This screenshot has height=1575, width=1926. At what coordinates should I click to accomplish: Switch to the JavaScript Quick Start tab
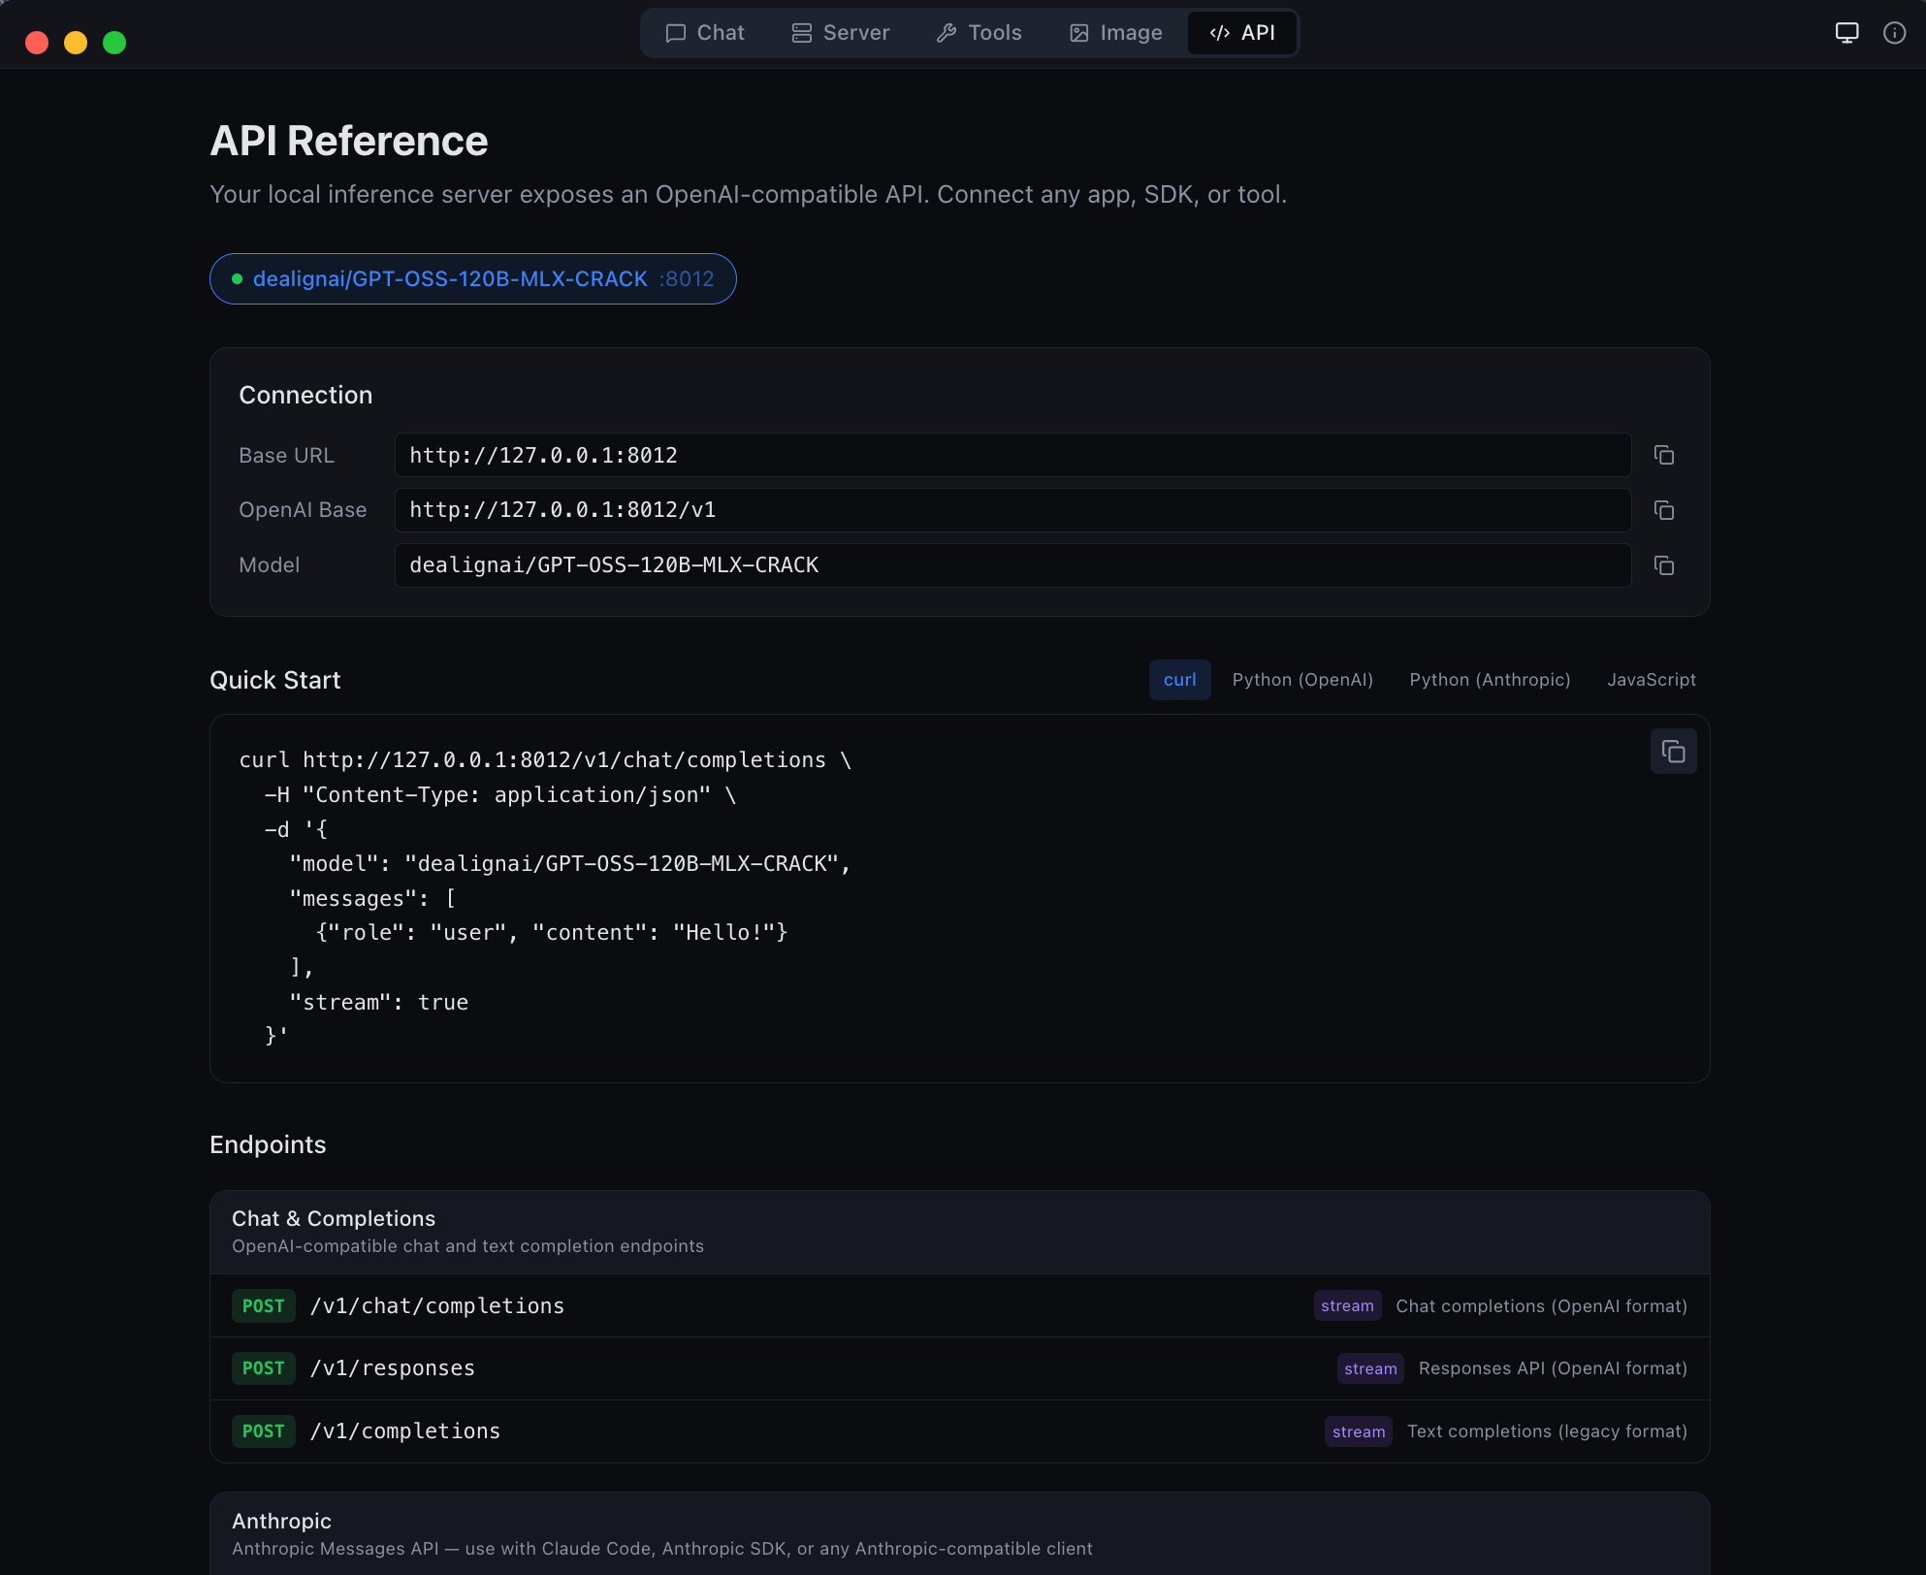click(x=1652, y=679)
